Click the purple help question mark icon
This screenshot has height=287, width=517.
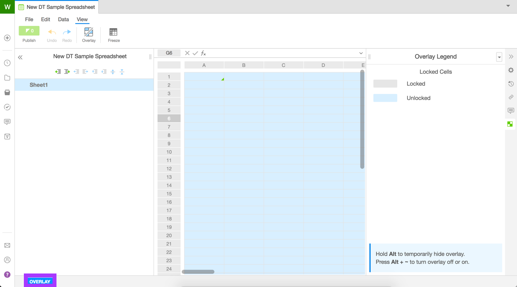pyautogui.click(x=7, y=275)
